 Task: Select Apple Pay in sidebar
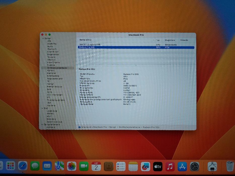(x=52, y=44)
